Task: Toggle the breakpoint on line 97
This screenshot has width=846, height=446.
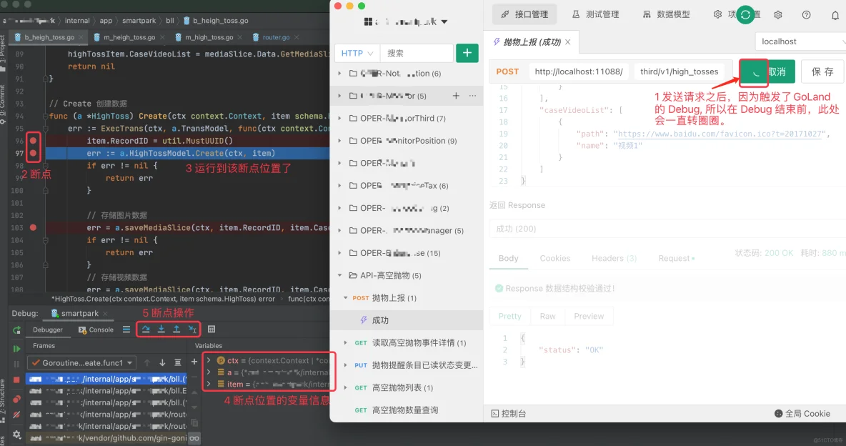Action: click(33, 154)
